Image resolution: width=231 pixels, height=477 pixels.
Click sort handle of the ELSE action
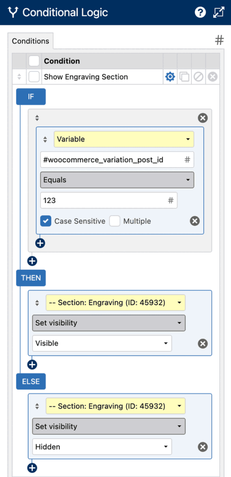(x=37, y=406)
